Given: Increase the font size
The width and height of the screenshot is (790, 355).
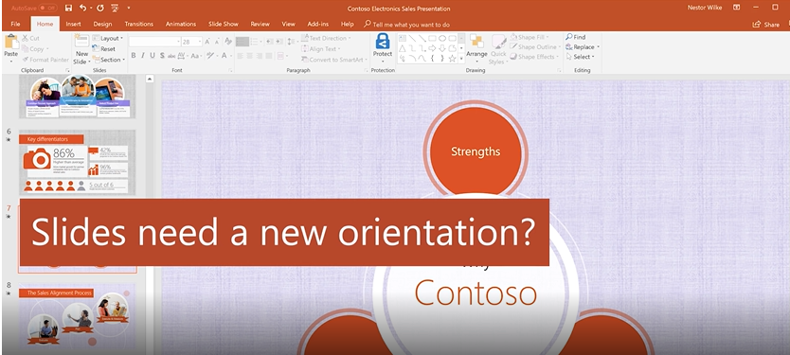Looking at the screenshot, I should [208, 42].
